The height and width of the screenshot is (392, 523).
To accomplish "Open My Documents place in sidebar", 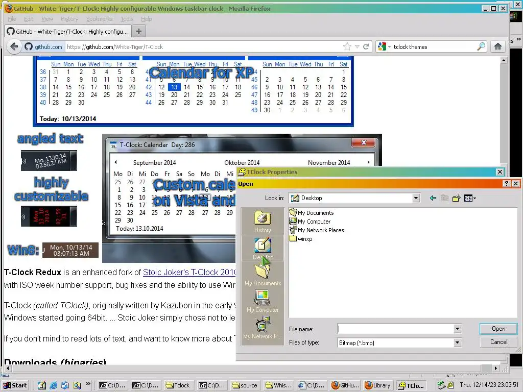I will click(x=263, y=275).
